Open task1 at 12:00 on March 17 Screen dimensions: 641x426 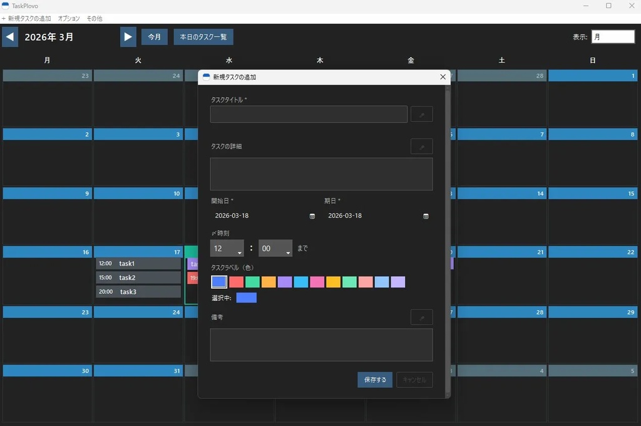138,264
